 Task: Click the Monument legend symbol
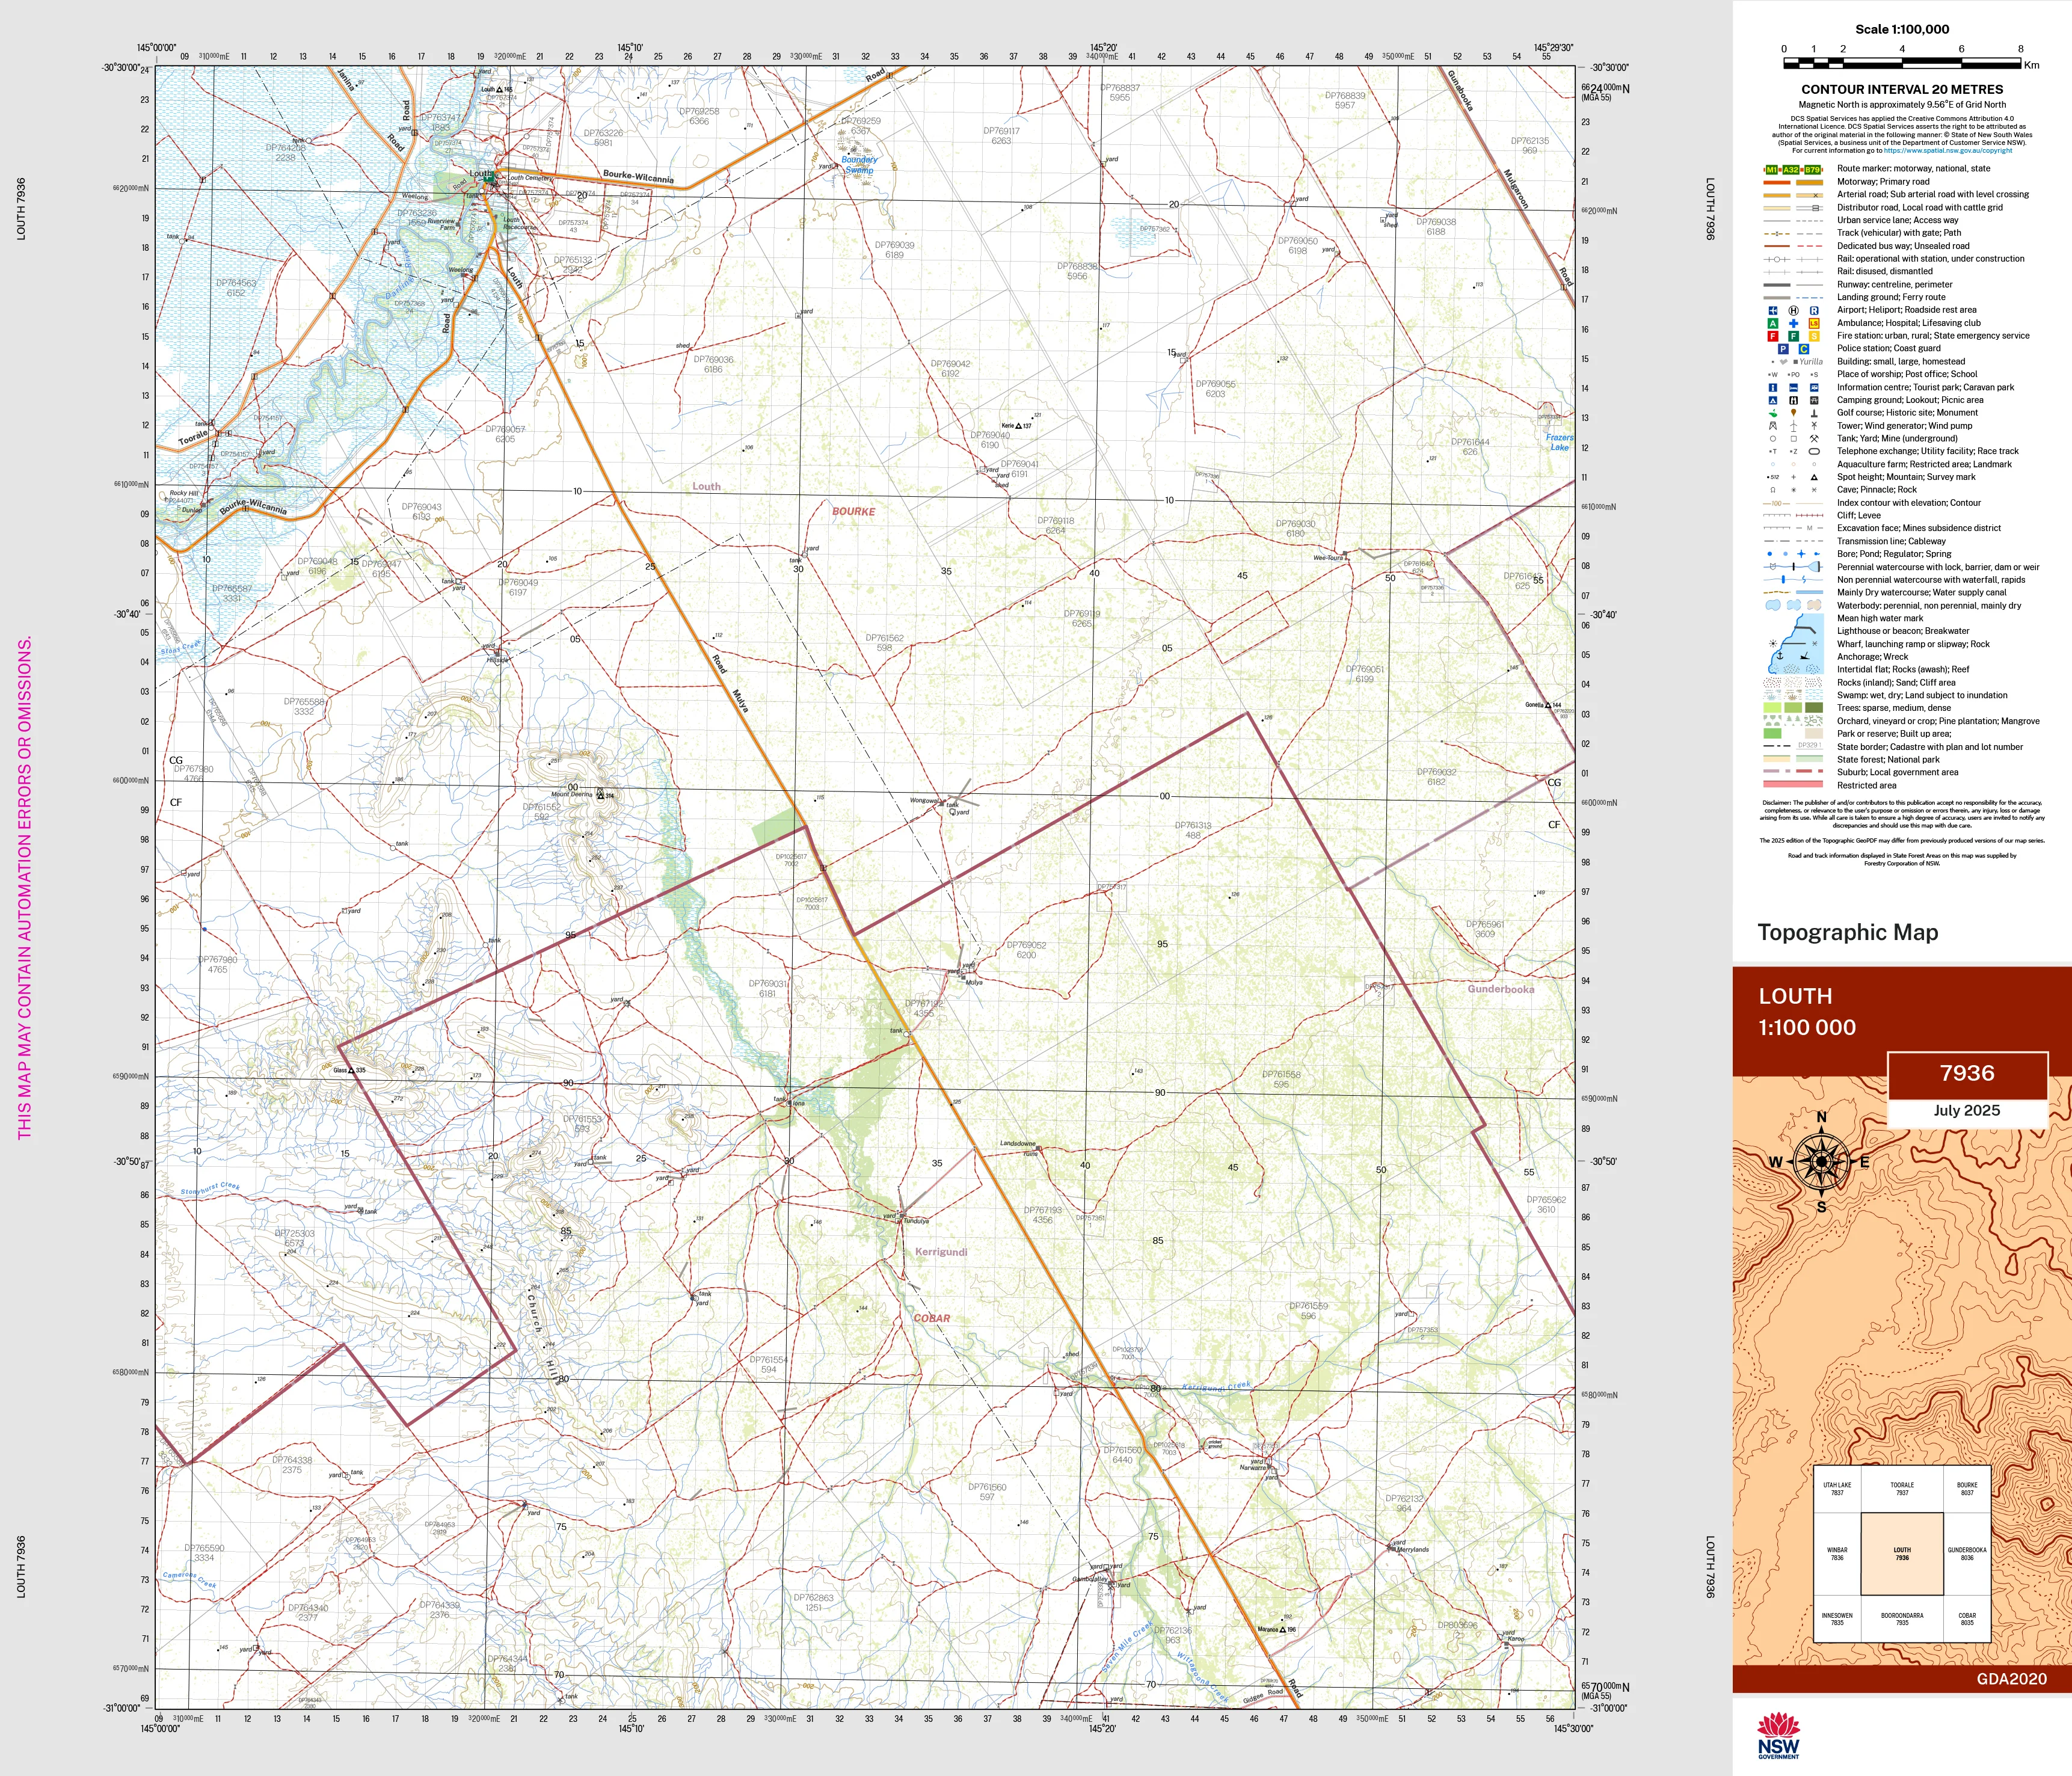click(x=1814, y=412)
